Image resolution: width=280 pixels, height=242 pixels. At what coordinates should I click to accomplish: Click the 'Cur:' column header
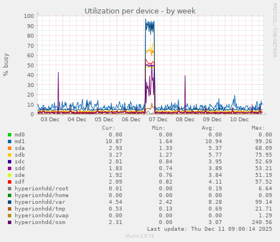(x=109, y=128)
